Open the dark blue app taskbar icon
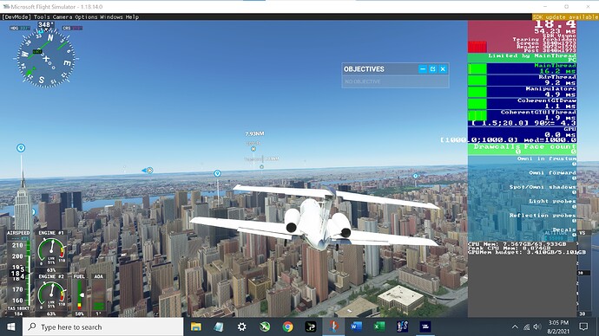The width and height of the screenshot is (599, 336). tap(425, 326)
